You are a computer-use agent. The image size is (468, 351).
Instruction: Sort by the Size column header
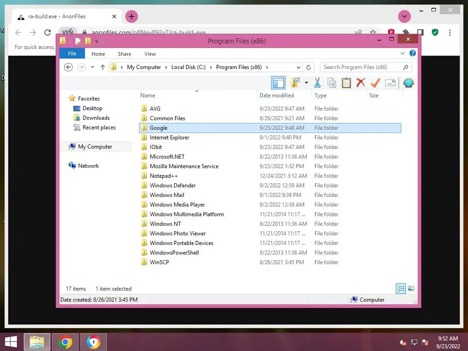tap(374, 96)
